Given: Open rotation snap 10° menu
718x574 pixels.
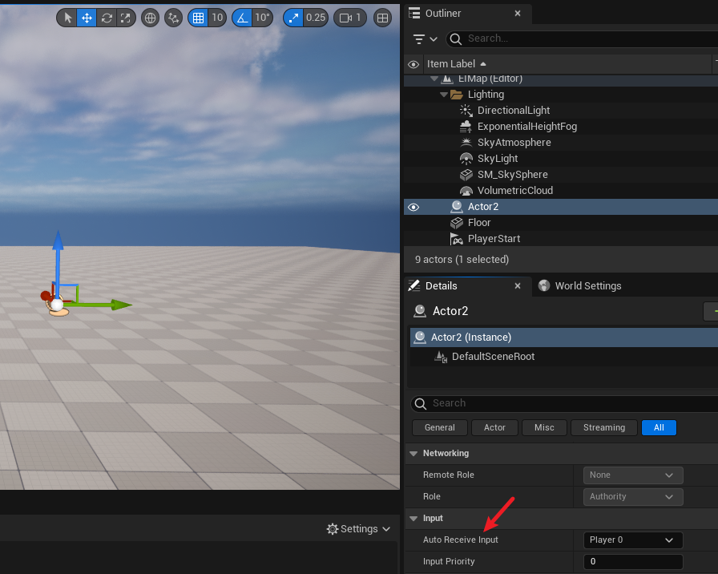Looking at the screenshot, I should (262, 18).
